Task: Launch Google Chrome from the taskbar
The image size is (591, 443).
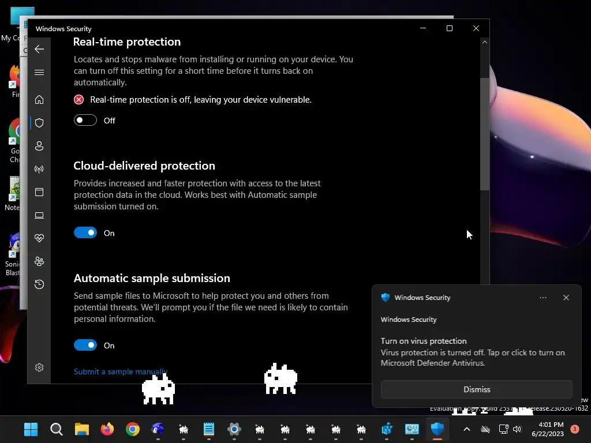Action: click(x=133, y=429)
